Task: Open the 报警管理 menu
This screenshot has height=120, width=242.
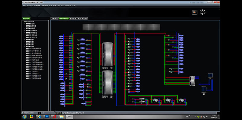Action: coord(45,5)
